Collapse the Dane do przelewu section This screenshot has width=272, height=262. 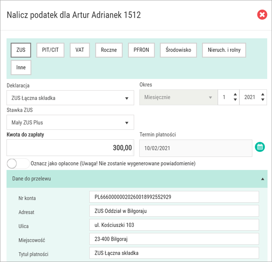point(137,179)
